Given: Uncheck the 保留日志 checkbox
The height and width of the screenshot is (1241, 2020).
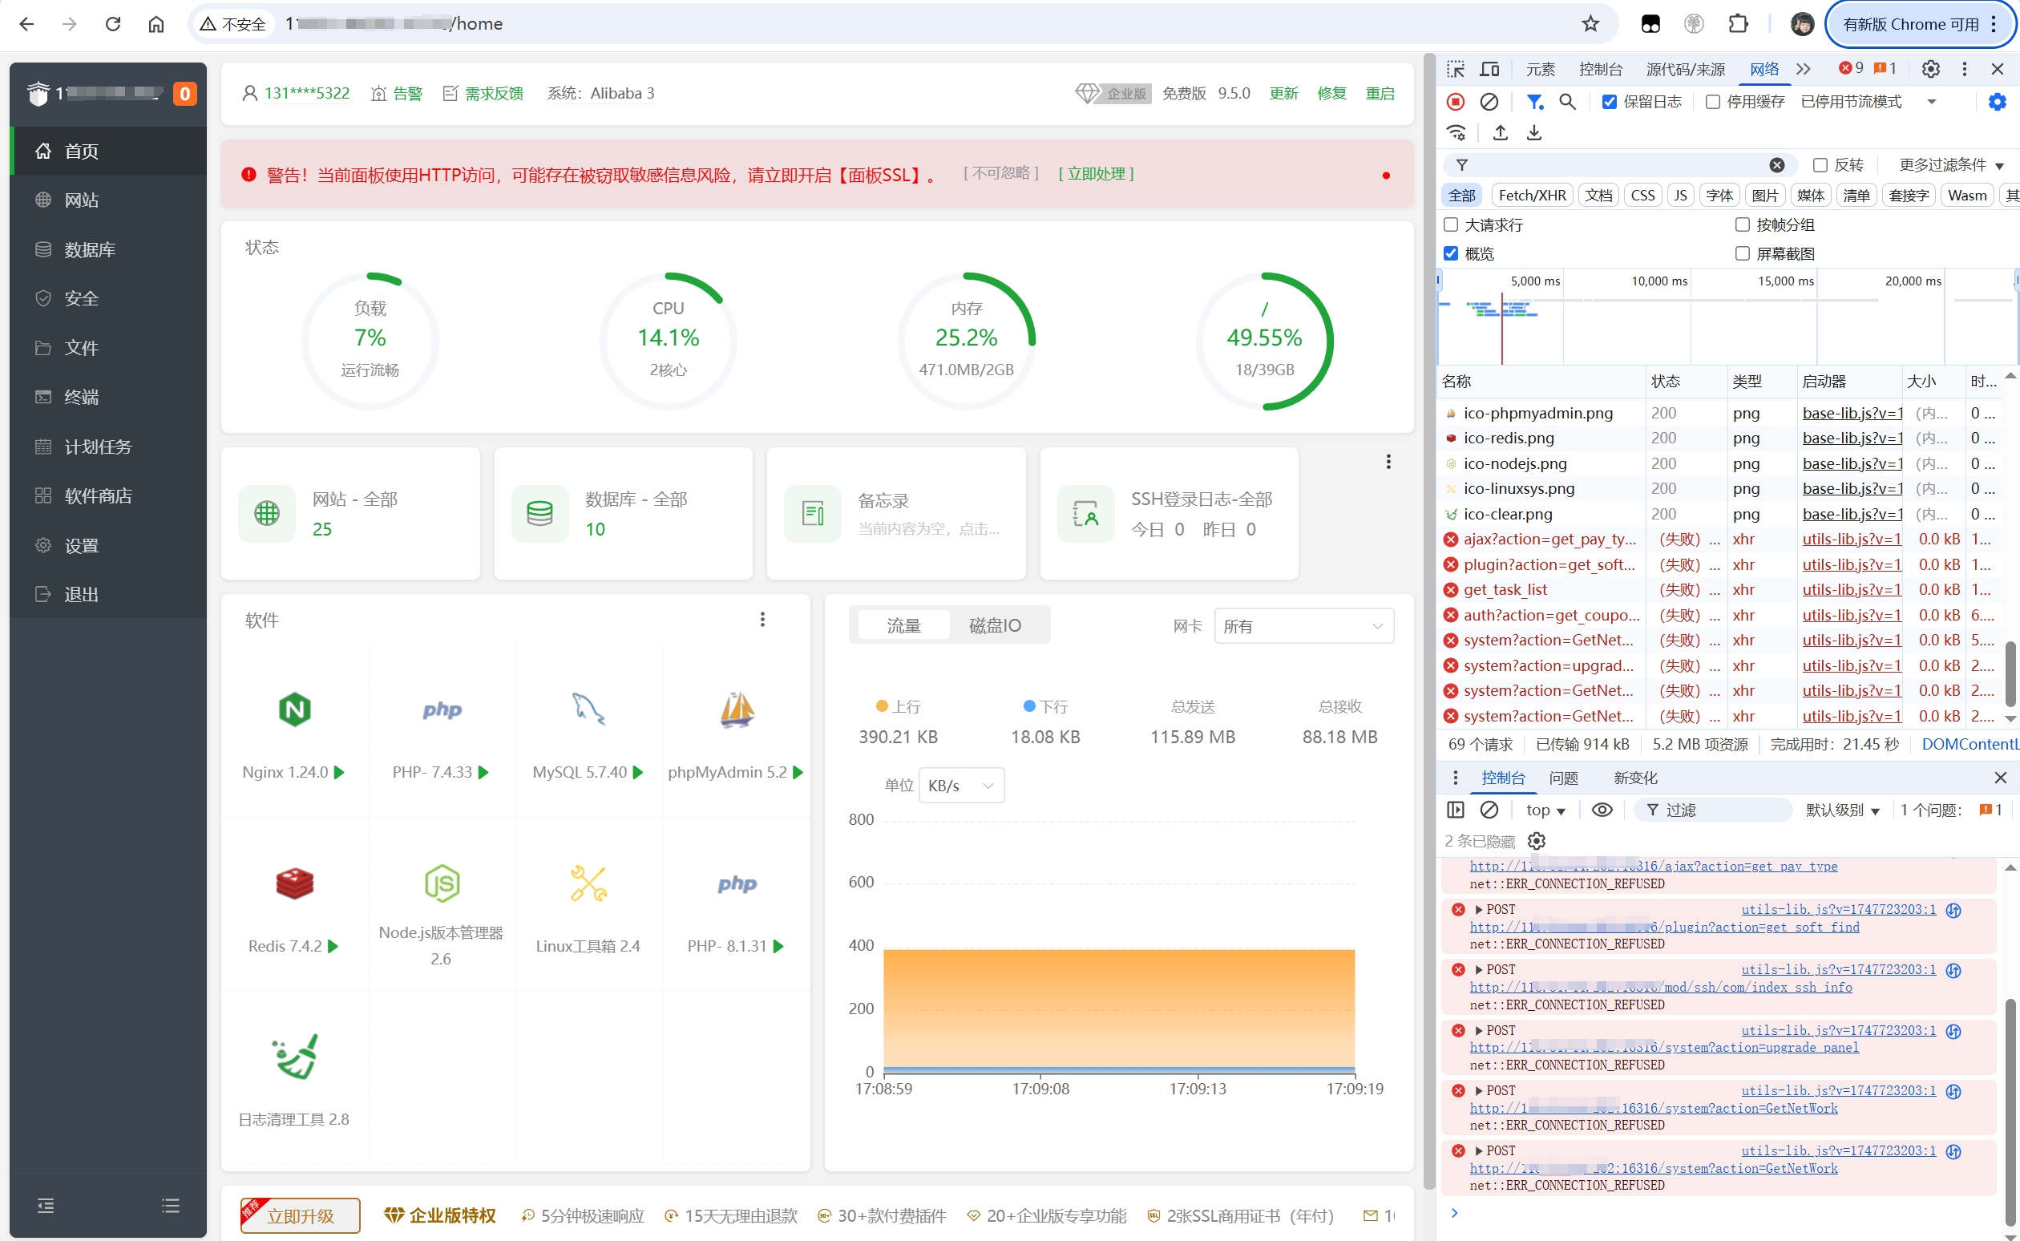Looking at the screenshot, I should 1609,102.
